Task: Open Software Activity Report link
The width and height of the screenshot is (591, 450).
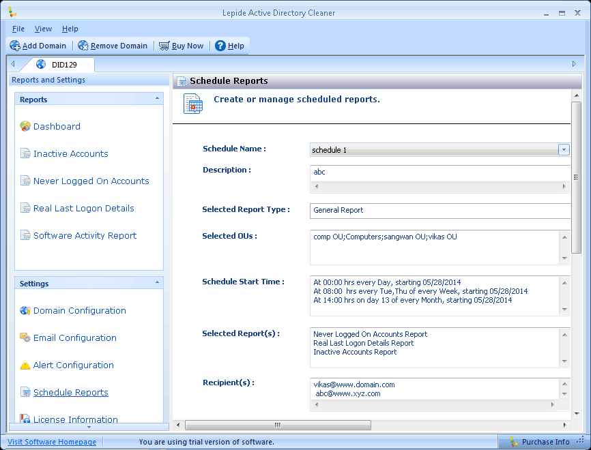Action: click(x=85, y=235)
